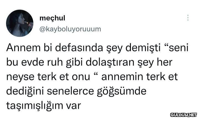
Task: Select the first tweet line starting 'Annem bi defasında'
Action: 97,48
